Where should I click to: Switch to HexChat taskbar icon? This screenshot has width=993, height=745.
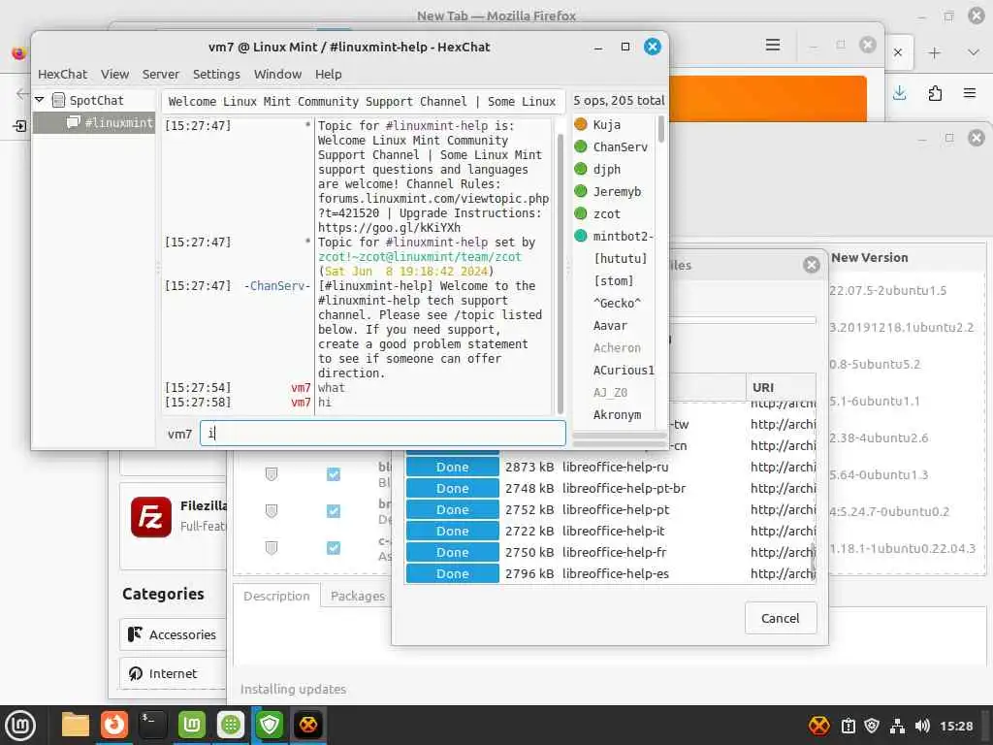coord(308,726)
